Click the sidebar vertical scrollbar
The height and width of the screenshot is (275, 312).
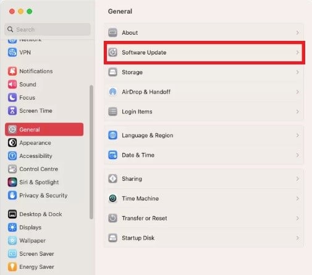coord(91,152)
